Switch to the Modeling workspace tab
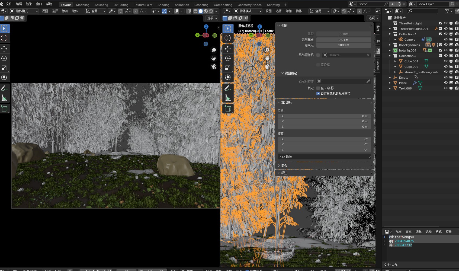The image size is (459, 271). point(83,5)
